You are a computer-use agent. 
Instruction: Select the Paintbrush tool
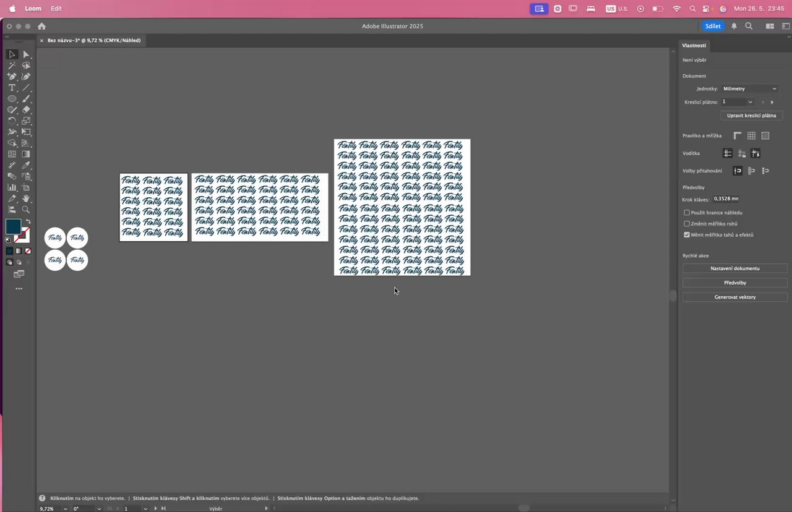click(26, 99)
